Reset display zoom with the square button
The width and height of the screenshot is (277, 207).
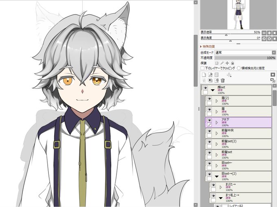tap(274, 33)
